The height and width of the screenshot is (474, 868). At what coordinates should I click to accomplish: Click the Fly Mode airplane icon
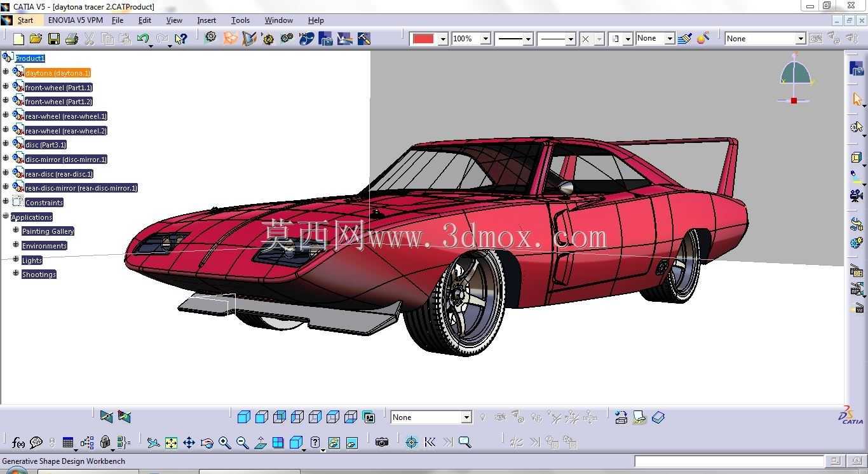(x=153, y=443)
